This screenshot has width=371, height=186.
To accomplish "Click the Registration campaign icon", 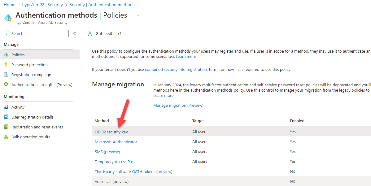I will pos(6,75).
